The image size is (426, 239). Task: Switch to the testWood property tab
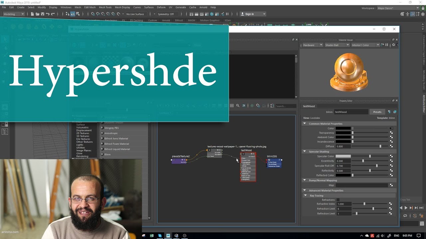coord(309,106)
